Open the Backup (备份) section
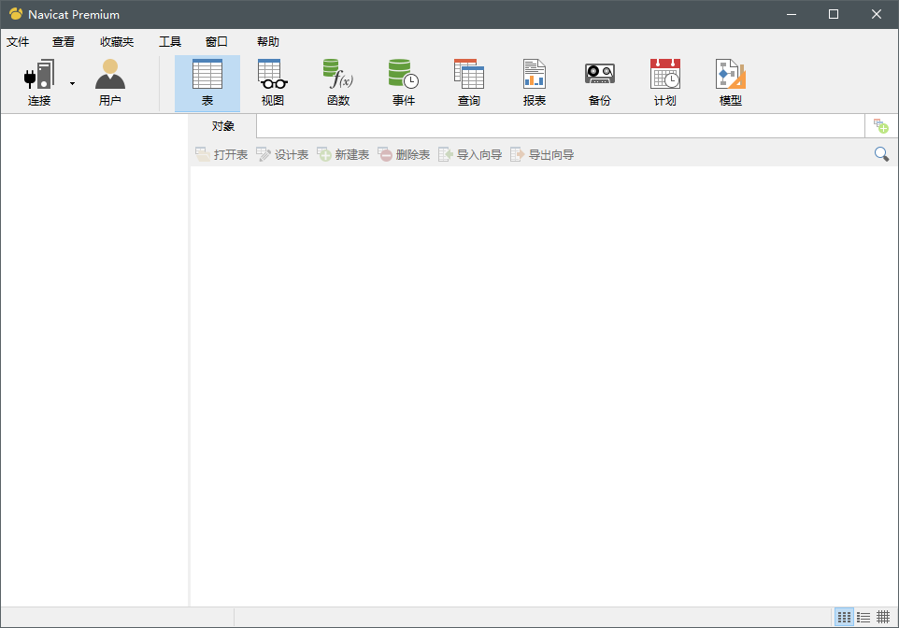The image size is (899, 628). click(x=600, y=82)
